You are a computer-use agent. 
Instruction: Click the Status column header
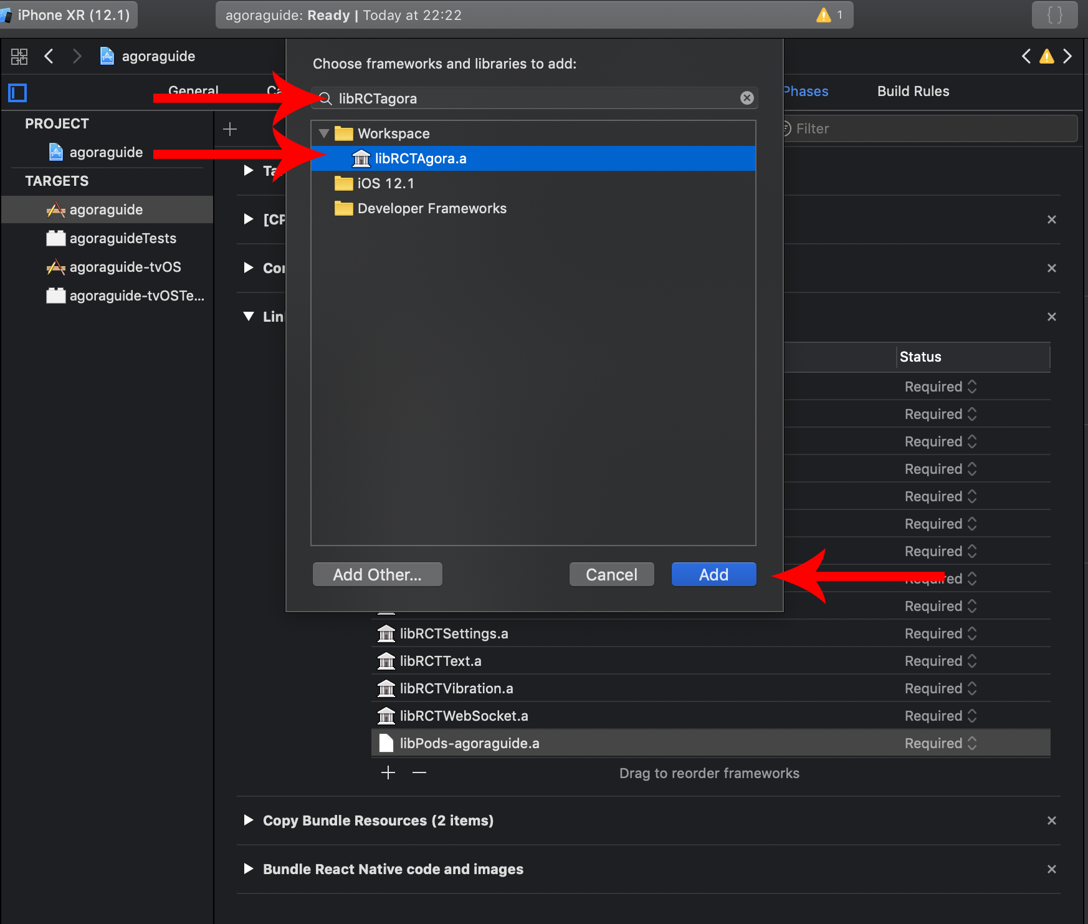[973, 357]
